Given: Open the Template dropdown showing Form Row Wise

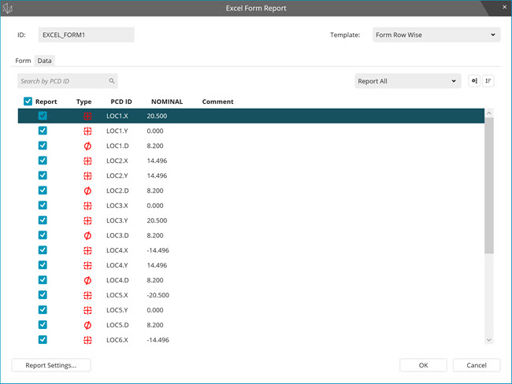Looking at the screenshot, I should point(435,35).
